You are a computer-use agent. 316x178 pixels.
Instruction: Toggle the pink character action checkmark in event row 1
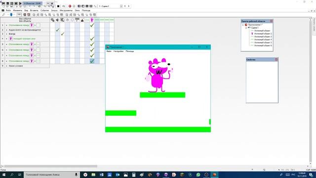click(x=92, y=25)
